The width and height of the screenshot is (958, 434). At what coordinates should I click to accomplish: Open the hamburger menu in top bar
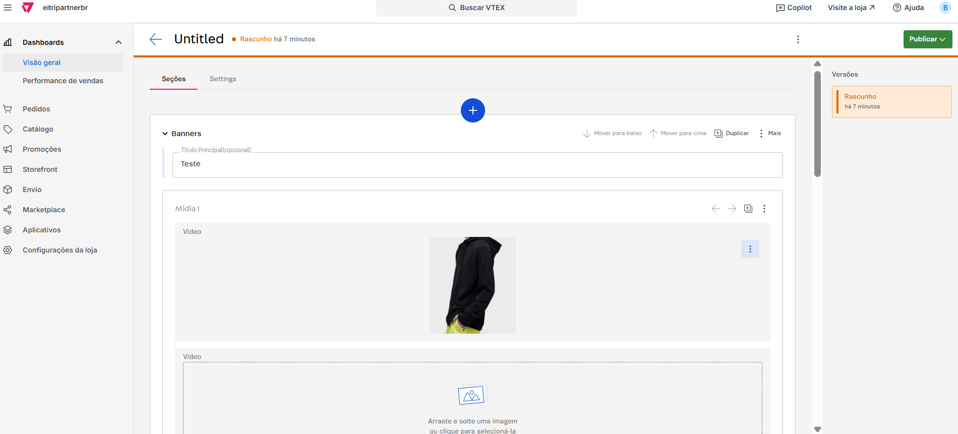8,8
